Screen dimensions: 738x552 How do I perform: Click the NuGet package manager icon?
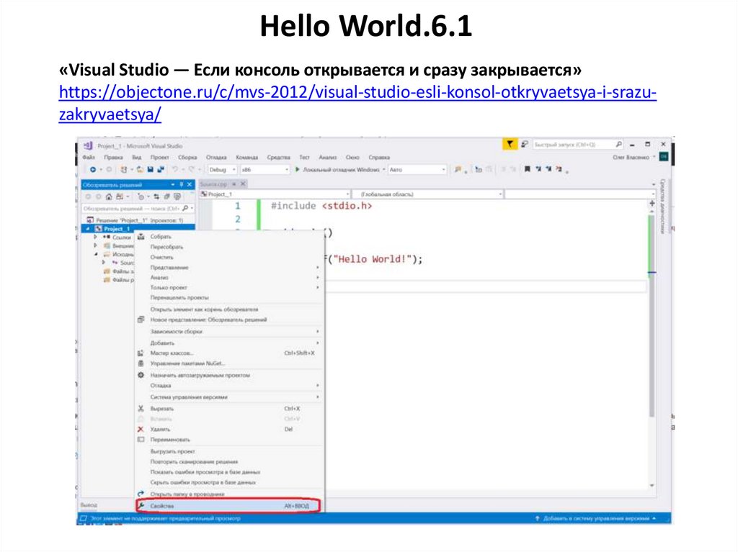[141, 363]
